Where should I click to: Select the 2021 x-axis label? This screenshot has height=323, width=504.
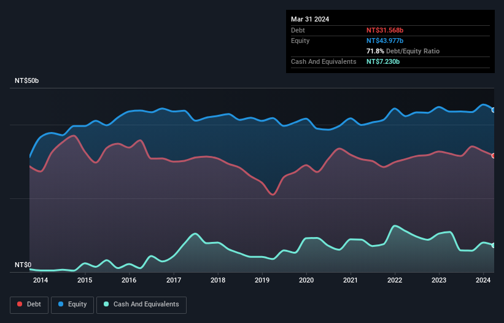[351, 281]
